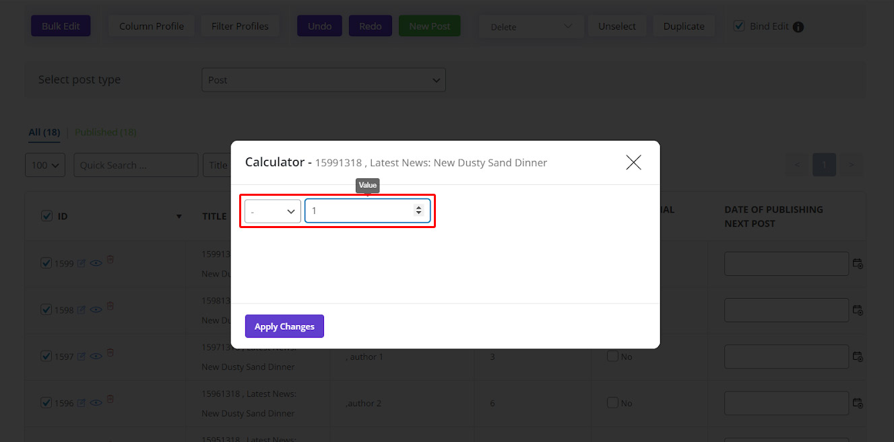Click the New Post button

(x=430, y=26)
